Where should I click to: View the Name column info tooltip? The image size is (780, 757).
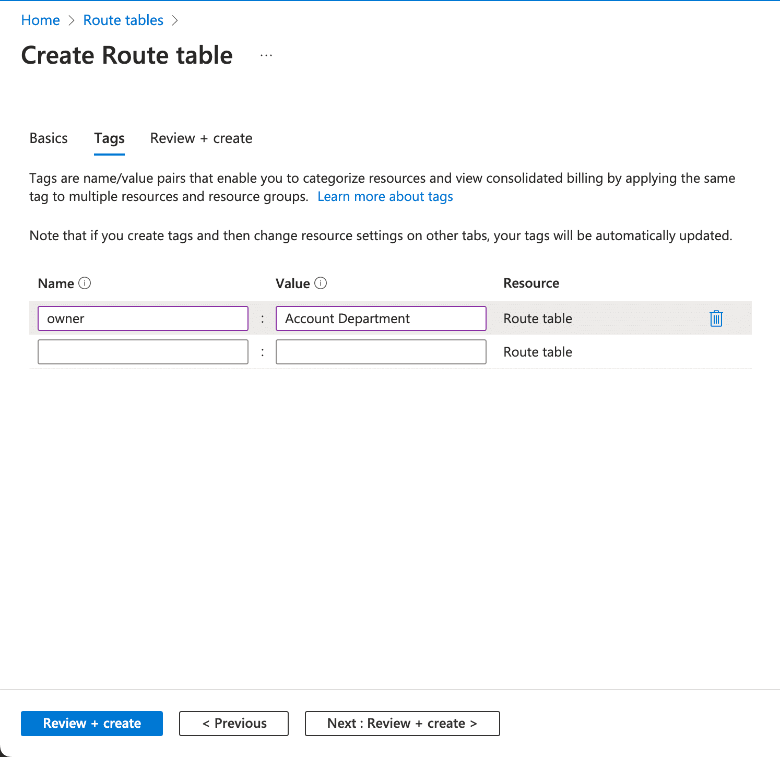pyautogui.click(x=85, y=283)
